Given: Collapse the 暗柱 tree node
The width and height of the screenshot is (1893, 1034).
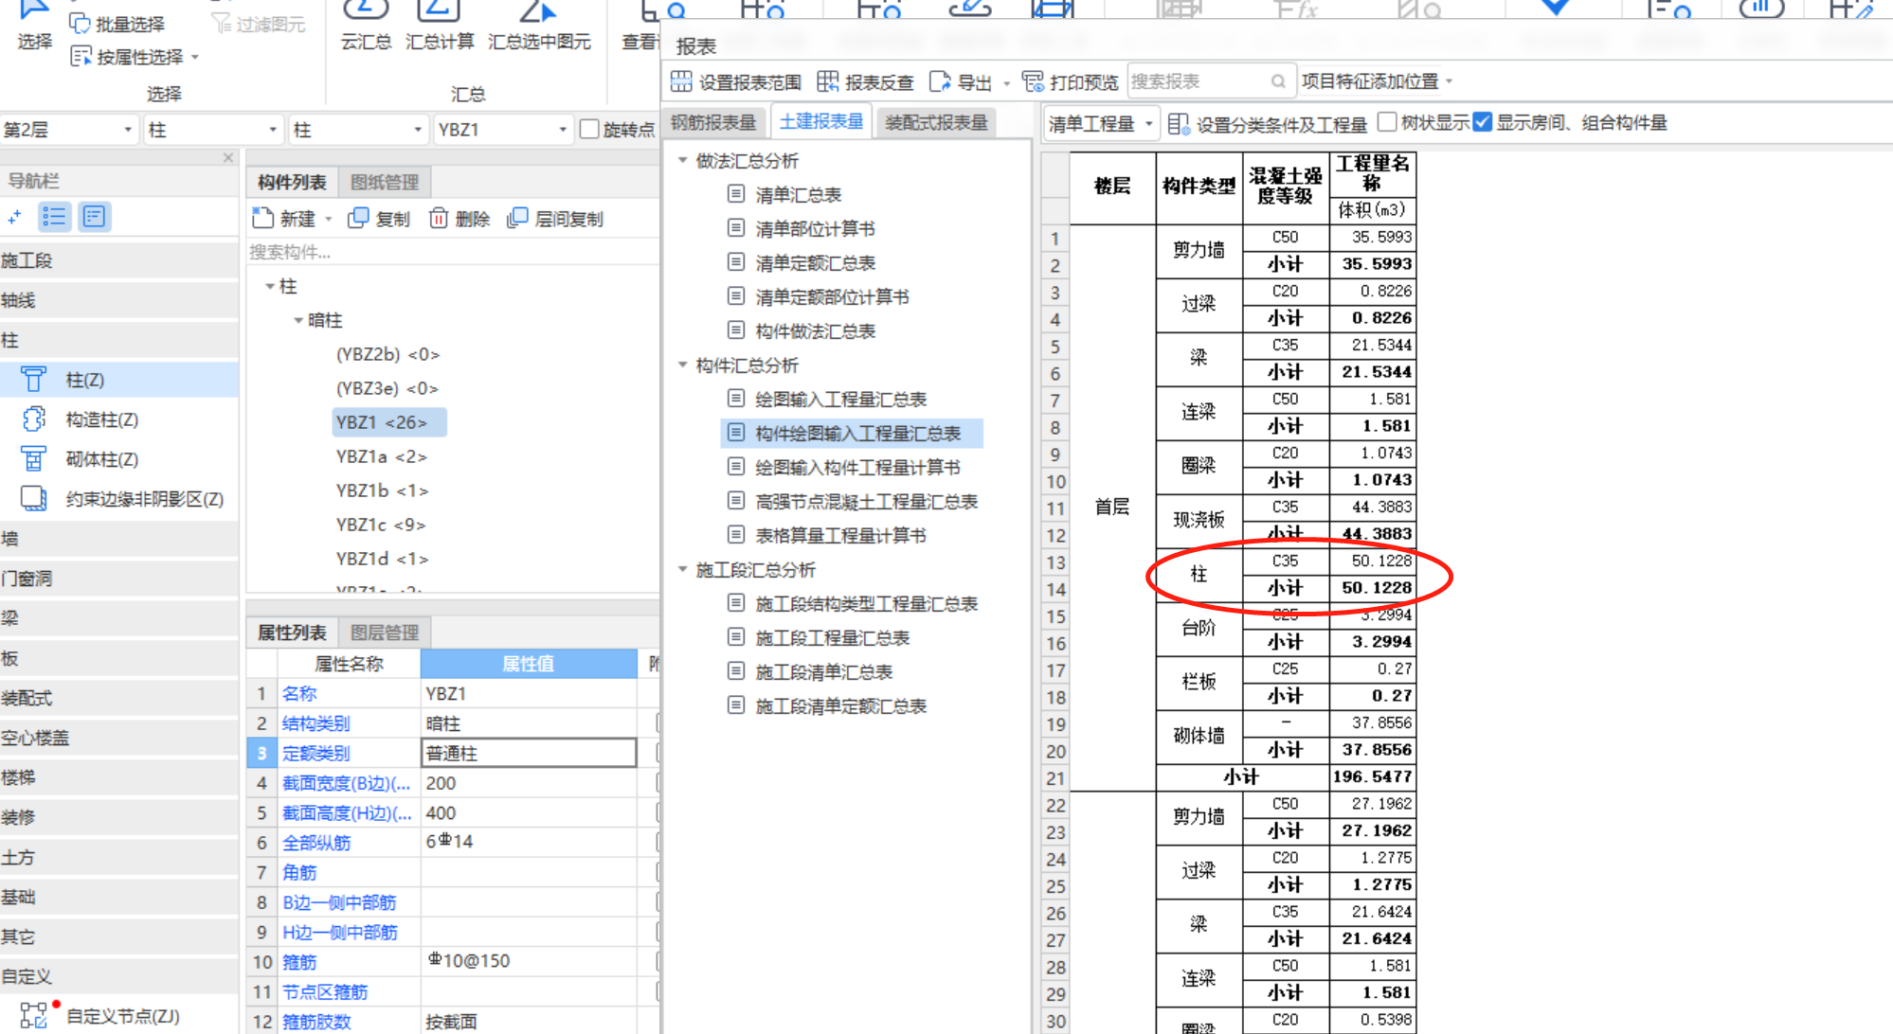Looking at the screenshot, I should 298,320.
